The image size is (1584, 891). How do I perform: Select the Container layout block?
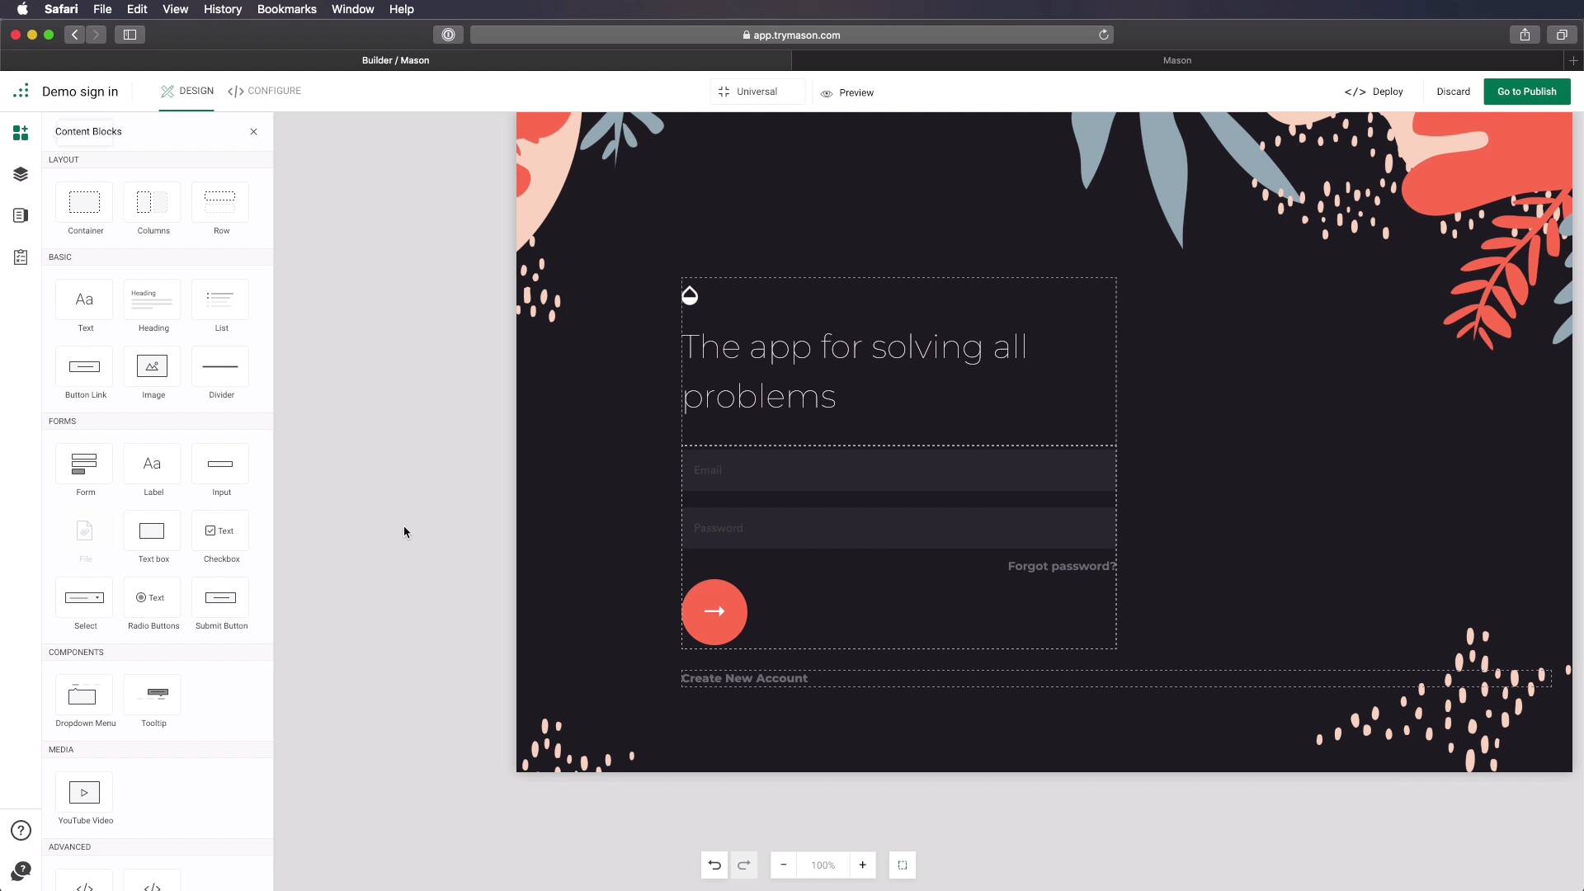pos(84,203)
